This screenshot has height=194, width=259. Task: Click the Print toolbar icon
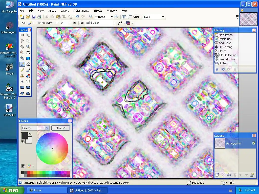pos(39,17)
